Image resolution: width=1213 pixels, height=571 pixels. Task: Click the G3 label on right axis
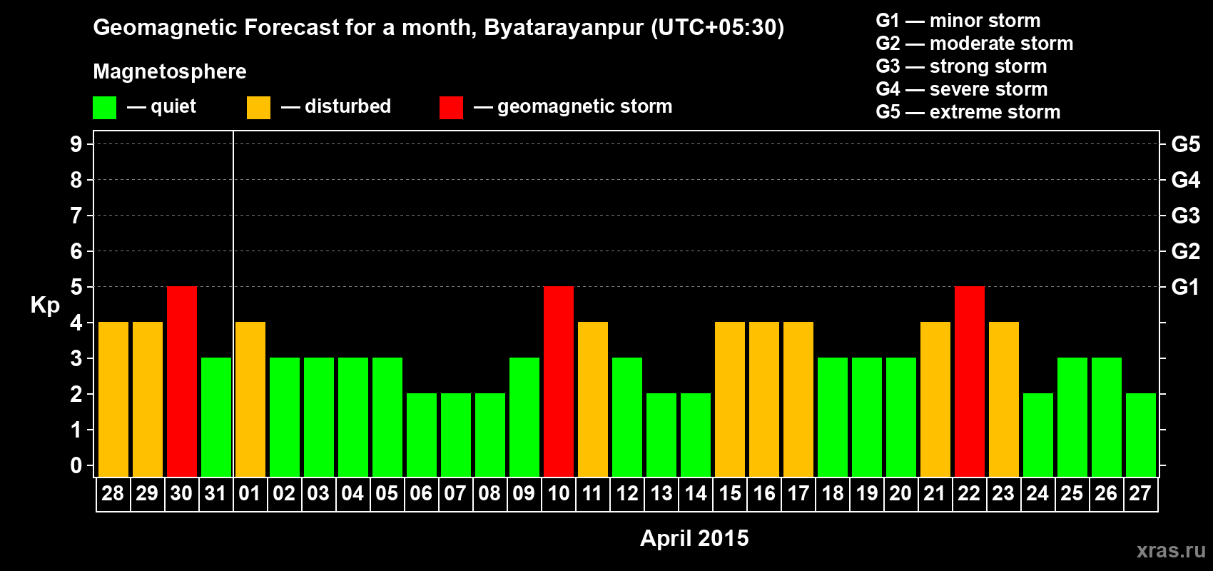1186,216
